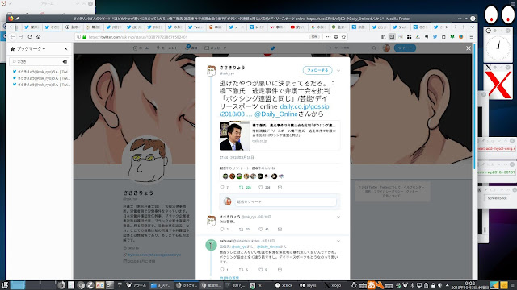Like the main tweet heart icon

pos(260,187)
